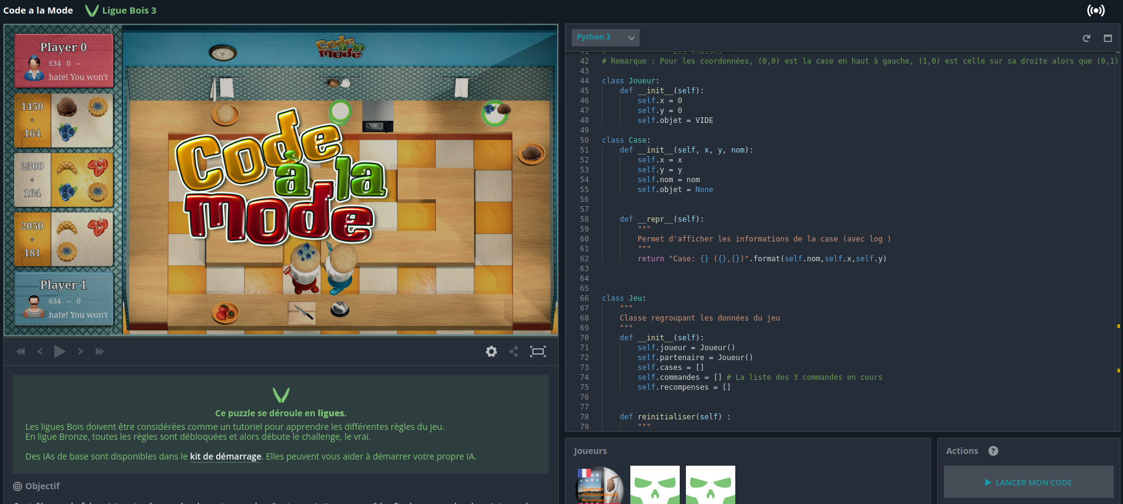Jump to the first frame of the replay
1123x504 pixels.
coord(21,351)
